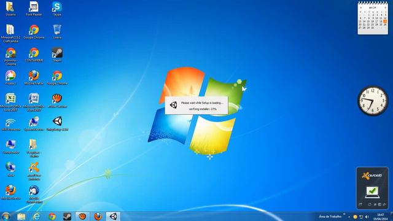This screenshot has height=221, width=393.
Task: Open the Windows Start menu
Action: point(6,216)
